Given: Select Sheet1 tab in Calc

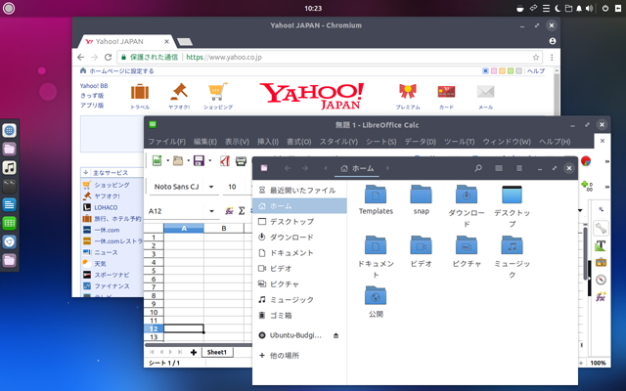Looking at the screenshot, I should pos(217,352).
